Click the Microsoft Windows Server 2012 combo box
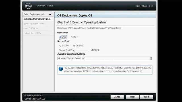 pyautogui.click(x=104, y=58)
